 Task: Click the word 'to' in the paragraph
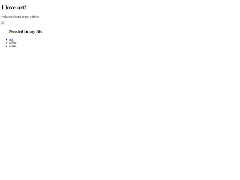pyautogui.click(x=23, y=16)
